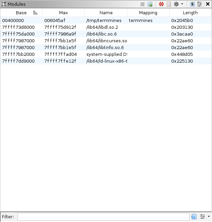Open the filter options dropdown arrow at bottom
This screenshot has height=222, width=212.
click(209, 217)
